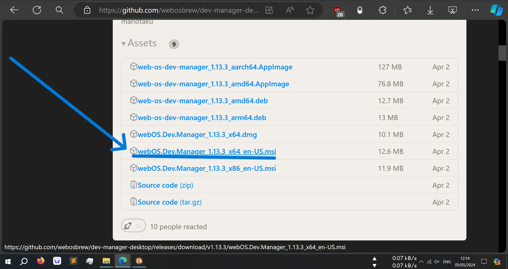The width and height of the screenshot is (508, 269).
Task: Click the 12.6 MB size text
Action: pyautogui.click(x=391, y=152)
